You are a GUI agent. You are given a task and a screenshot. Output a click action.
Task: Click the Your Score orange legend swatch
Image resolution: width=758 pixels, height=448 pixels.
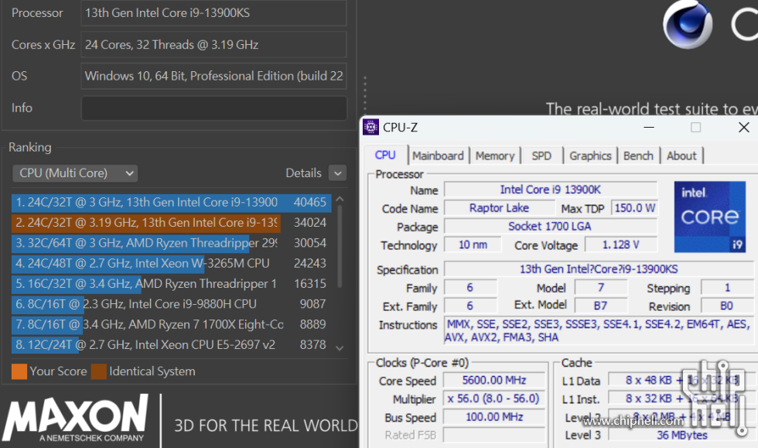coord(19,371)
